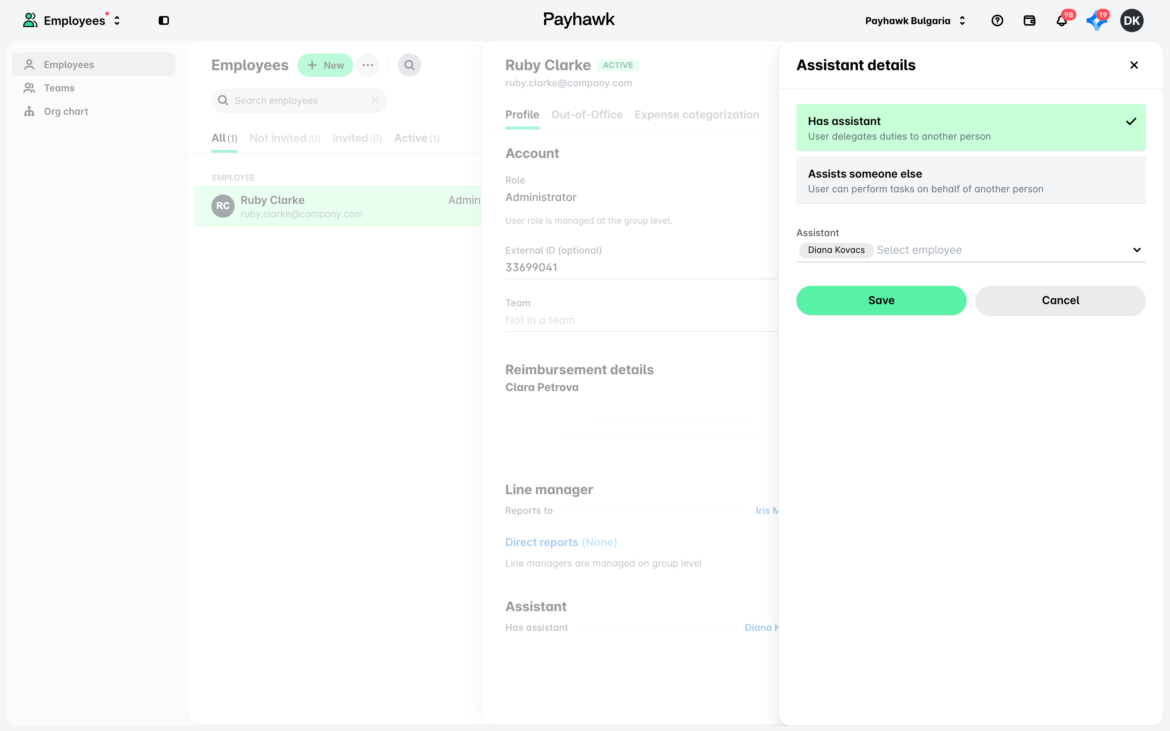This screenshot has width=1170, height=731.
Task: Switch to the Not invited (0) tab
Action: (285, 138)
